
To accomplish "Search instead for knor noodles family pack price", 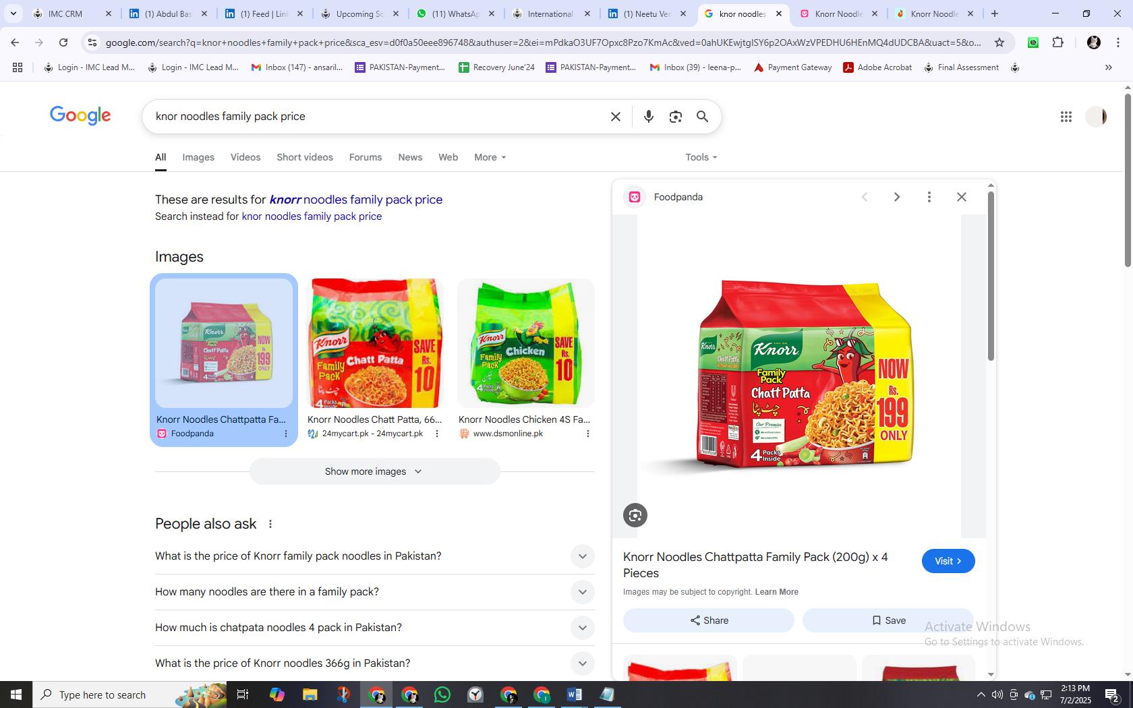I will coord(312,216).
